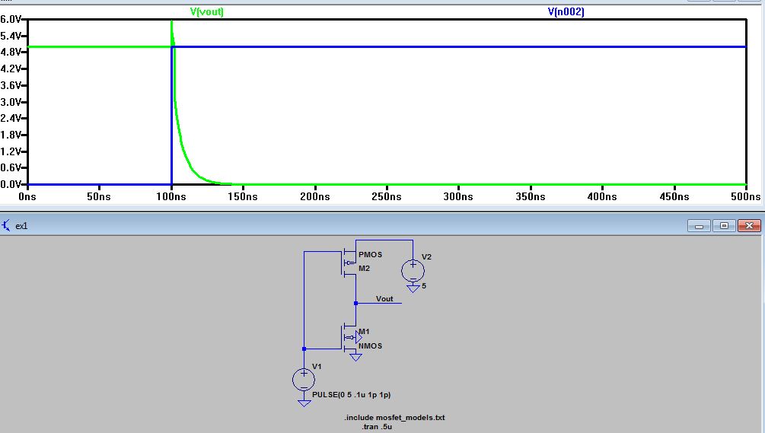The image size is (765, 433).
Task: Click the ground symbol under the NMOS
Action: coord(355,356)
